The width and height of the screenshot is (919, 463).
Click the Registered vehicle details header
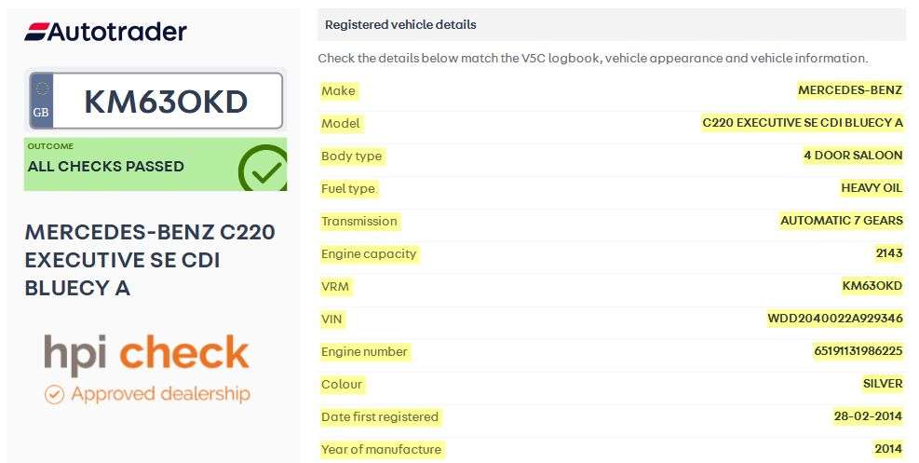(x=400, y=25)
